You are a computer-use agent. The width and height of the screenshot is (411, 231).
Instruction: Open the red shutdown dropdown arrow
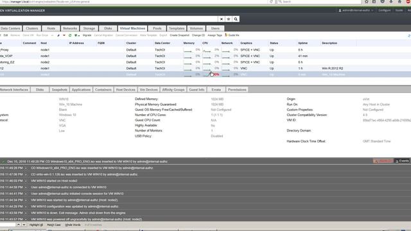[x=64, y=35]
